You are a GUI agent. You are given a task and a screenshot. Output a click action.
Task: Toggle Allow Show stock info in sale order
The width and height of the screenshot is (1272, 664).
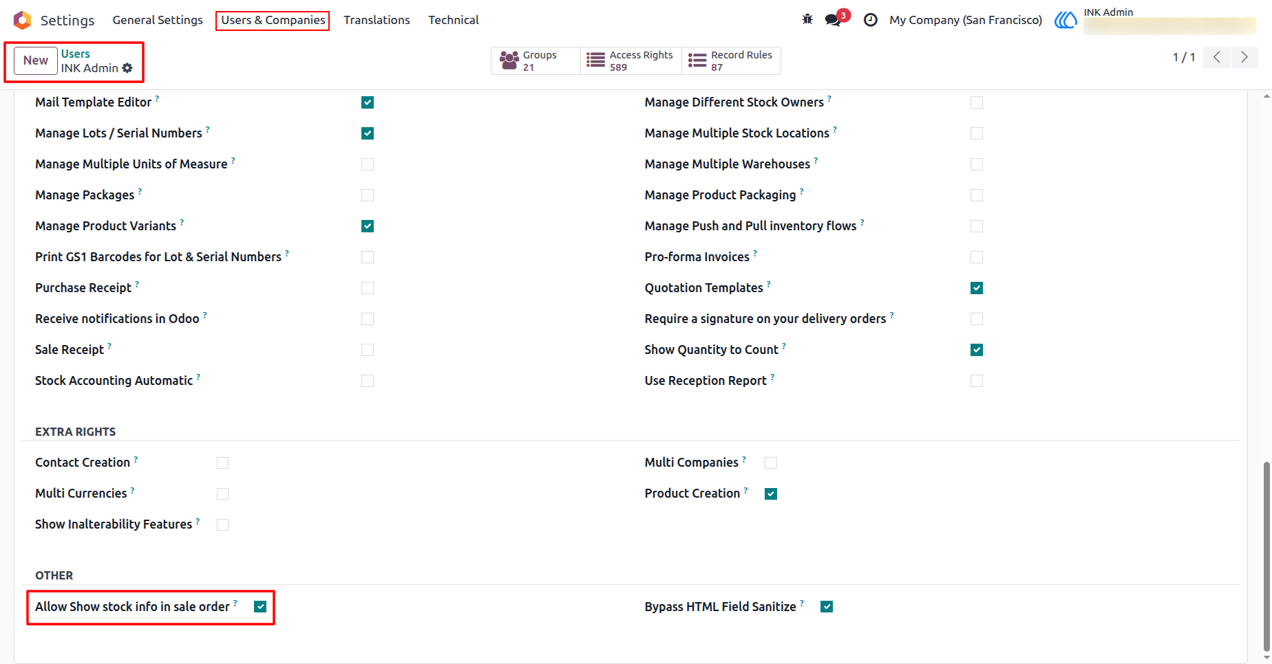[x=260, y=607]
